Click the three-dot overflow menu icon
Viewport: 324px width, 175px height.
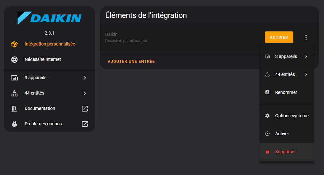coord(306,37)
